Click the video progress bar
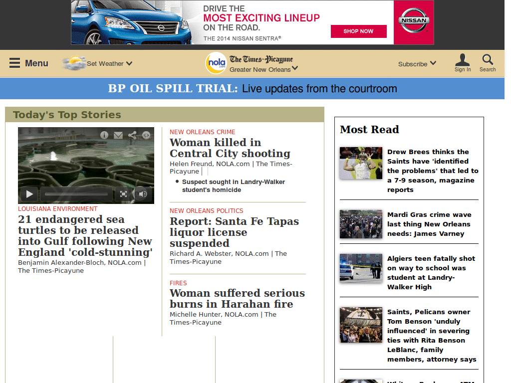 [76, 194]
